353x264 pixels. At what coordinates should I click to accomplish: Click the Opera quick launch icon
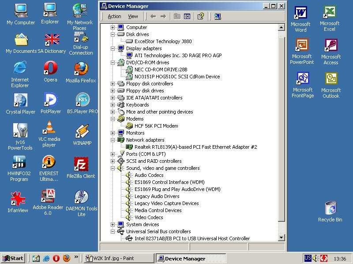(x=56, y=258)
